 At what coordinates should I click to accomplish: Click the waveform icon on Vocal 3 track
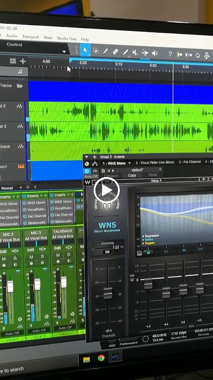tap(20, 126)
